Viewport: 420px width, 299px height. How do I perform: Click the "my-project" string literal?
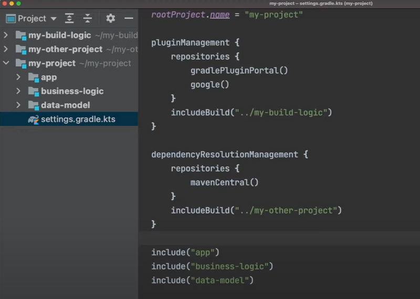coord(274,15)
